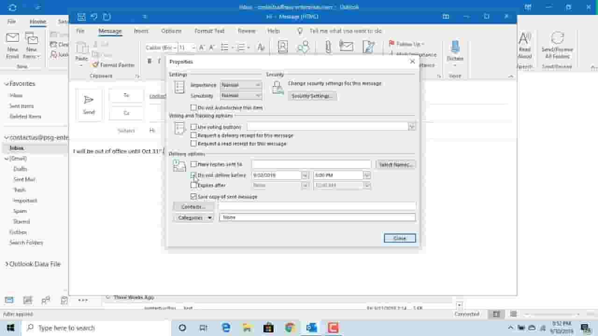Open more navigation options ellipsis
Viewport: 598px width, 336px height.
coord(83,300)
